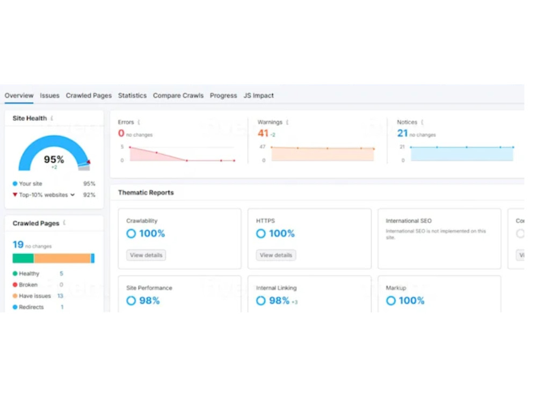
Task: Go to the Crawled Pages tab
Action: tap(89, 96)
